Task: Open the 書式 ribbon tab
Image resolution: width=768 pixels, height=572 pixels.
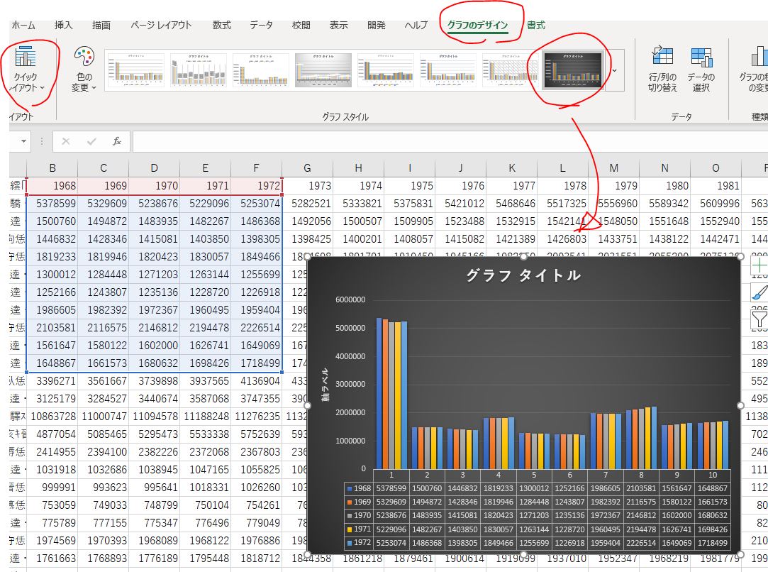Action: click(x=536, y=25)
